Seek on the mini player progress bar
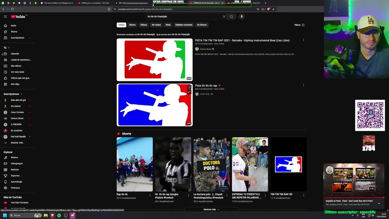This screenshot has width=389, height=219. [354, 198]
